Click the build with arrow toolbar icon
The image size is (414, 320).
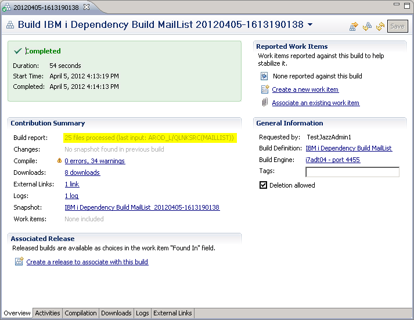click(x=354, y=26)
